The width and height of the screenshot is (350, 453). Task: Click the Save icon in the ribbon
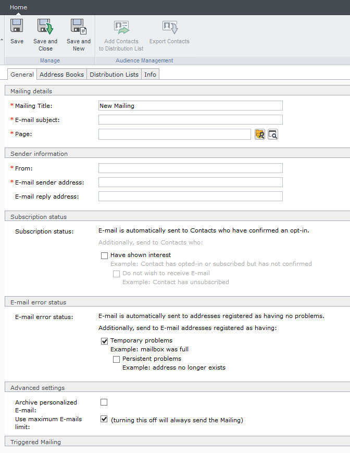pos(17,26)
